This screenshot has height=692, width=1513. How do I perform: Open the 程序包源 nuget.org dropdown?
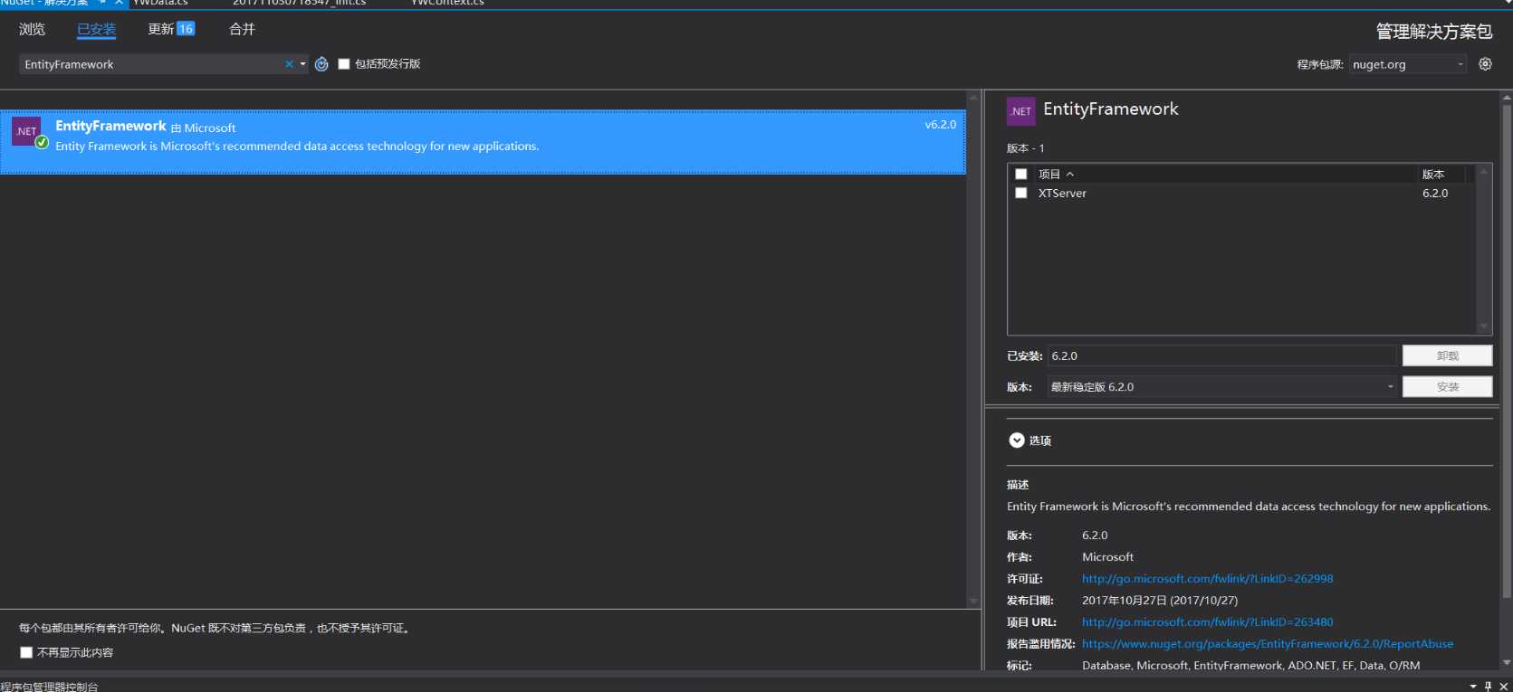[x=1408, y=64]
